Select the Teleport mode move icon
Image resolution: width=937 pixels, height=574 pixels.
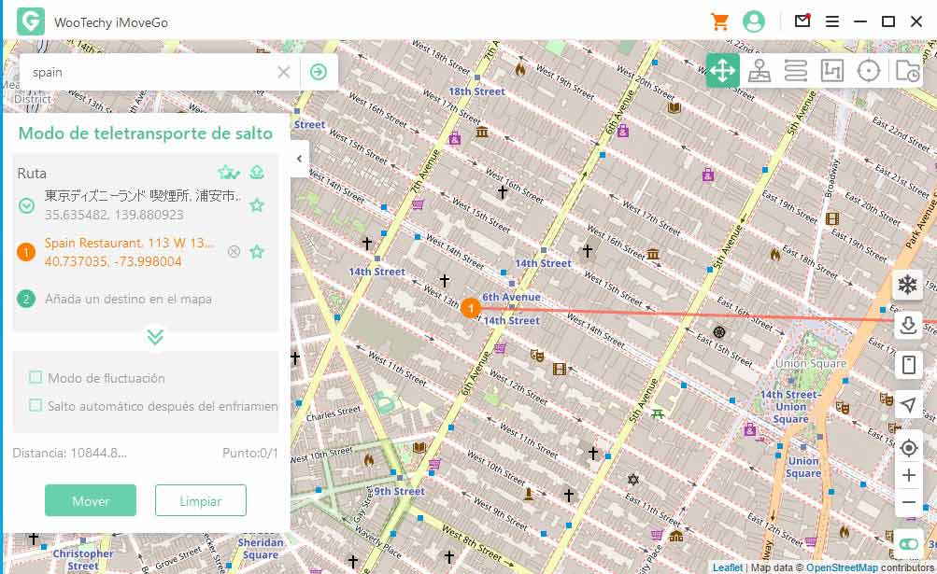tap(722, 71)
